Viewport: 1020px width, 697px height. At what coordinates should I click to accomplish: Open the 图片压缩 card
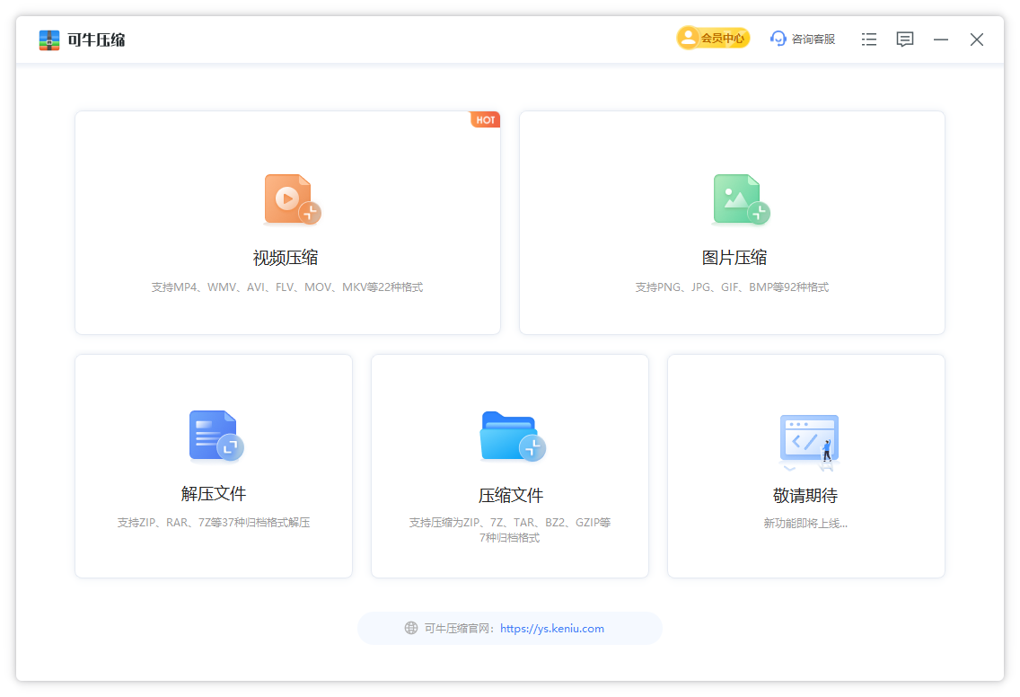tap(731, 221)
